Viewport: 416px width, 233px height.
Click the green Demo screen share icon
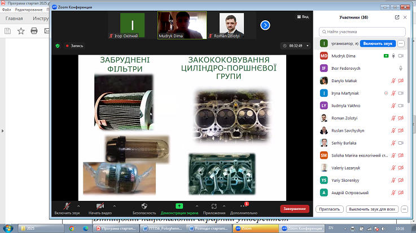pyautogui.click(x=179, y=207)
